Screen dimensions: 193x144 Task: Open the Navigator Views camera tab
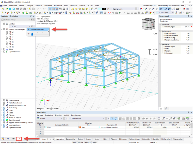[x=13, y=139]
